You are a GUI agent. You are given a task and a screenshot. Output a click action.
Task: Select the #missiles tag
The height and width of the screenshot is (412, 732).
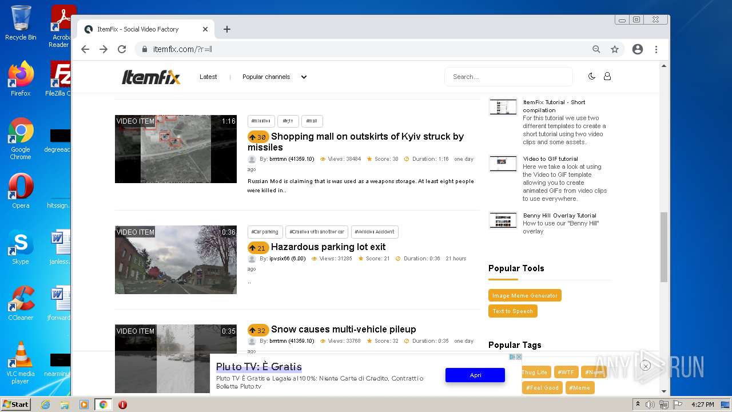pos(261,121)
